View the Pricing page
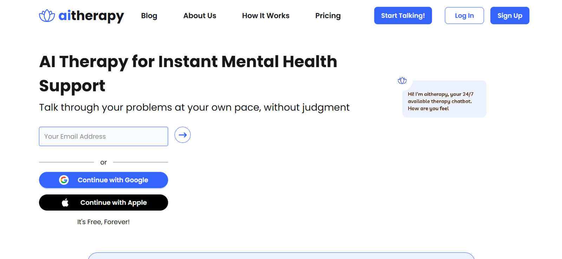 (328, 16)
